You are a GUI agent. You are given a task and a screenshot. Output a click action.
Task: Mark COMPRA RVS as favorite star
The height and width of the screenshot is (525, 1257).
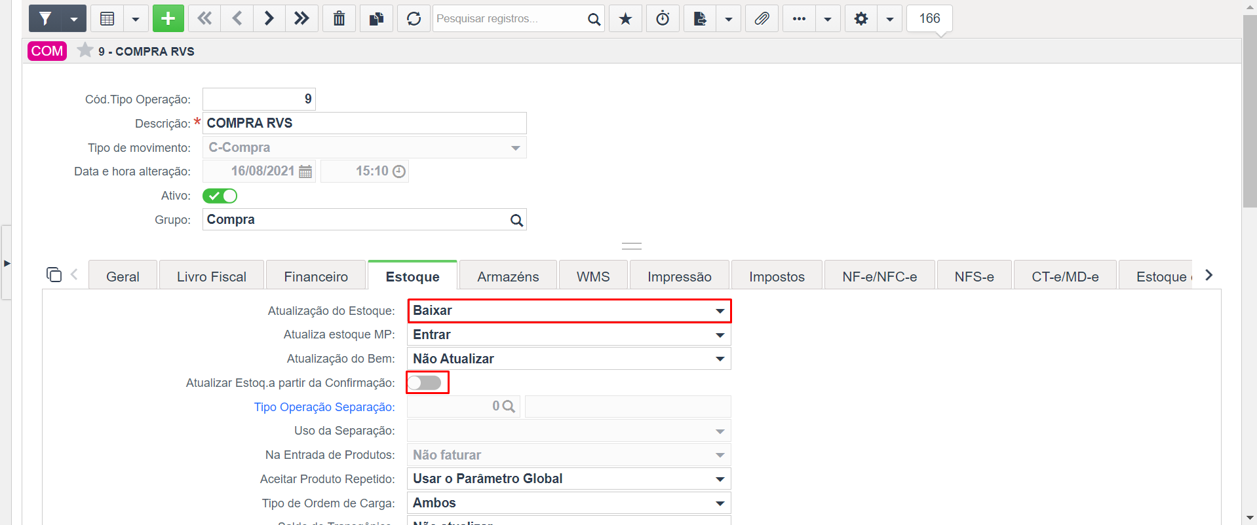(85, 50)
